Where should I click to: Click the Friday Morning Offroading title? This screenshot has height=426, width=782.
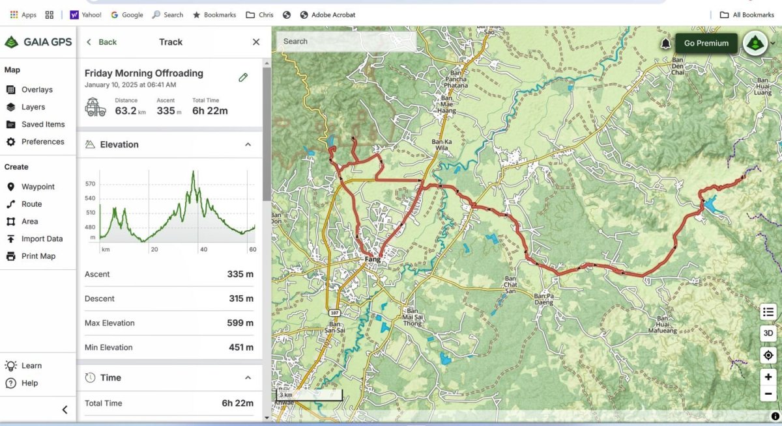coord(144,73)
